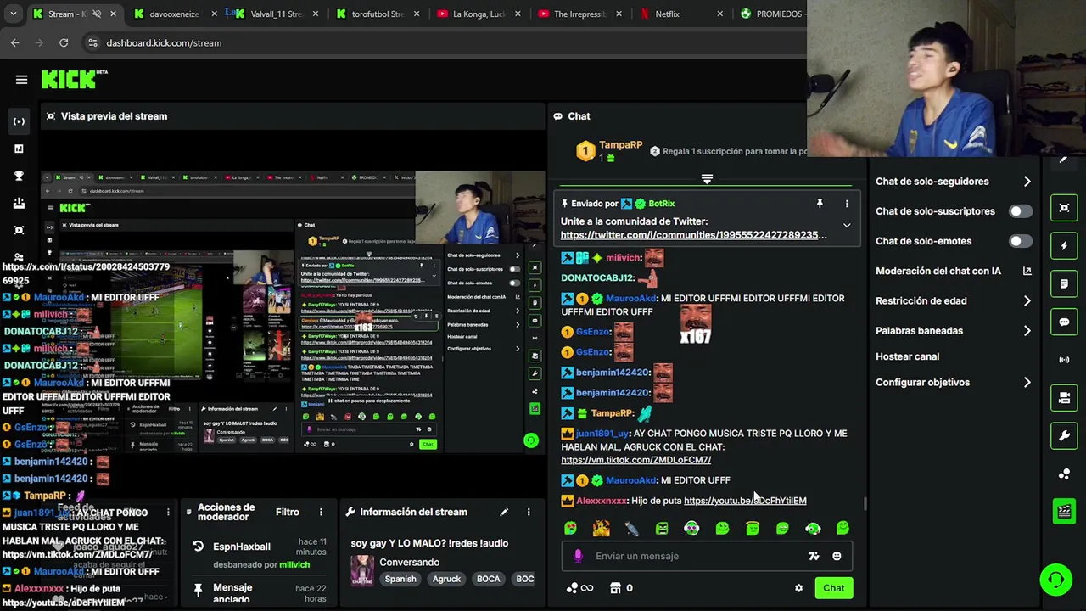Switch to the La Konga YouTube tab
This screenshot has height=611, width=1086.
(479, 14)
